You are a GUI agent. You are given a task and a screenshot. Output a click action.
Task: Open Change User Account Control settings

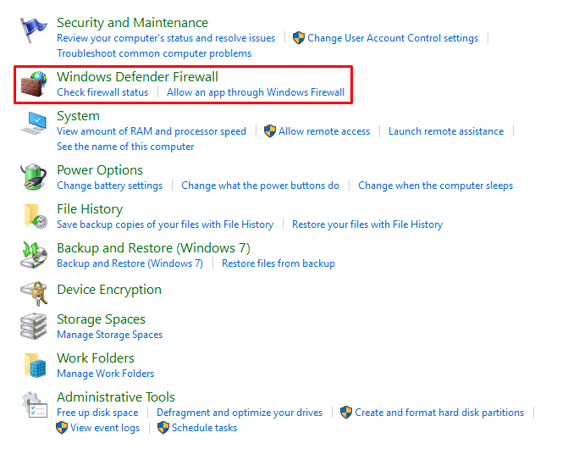click(393, 38)
